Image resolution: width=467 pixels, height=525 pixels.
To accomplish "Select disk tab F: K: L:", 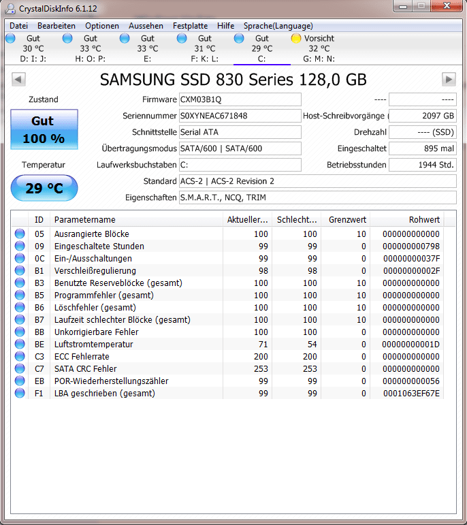I will [x=204, y=48].
